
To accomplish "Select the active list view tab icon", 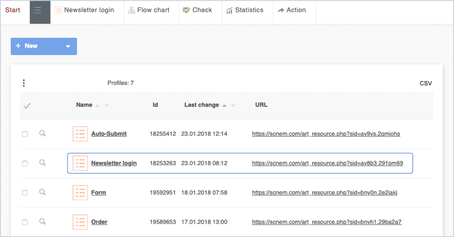I will click(x=40, y=10).
